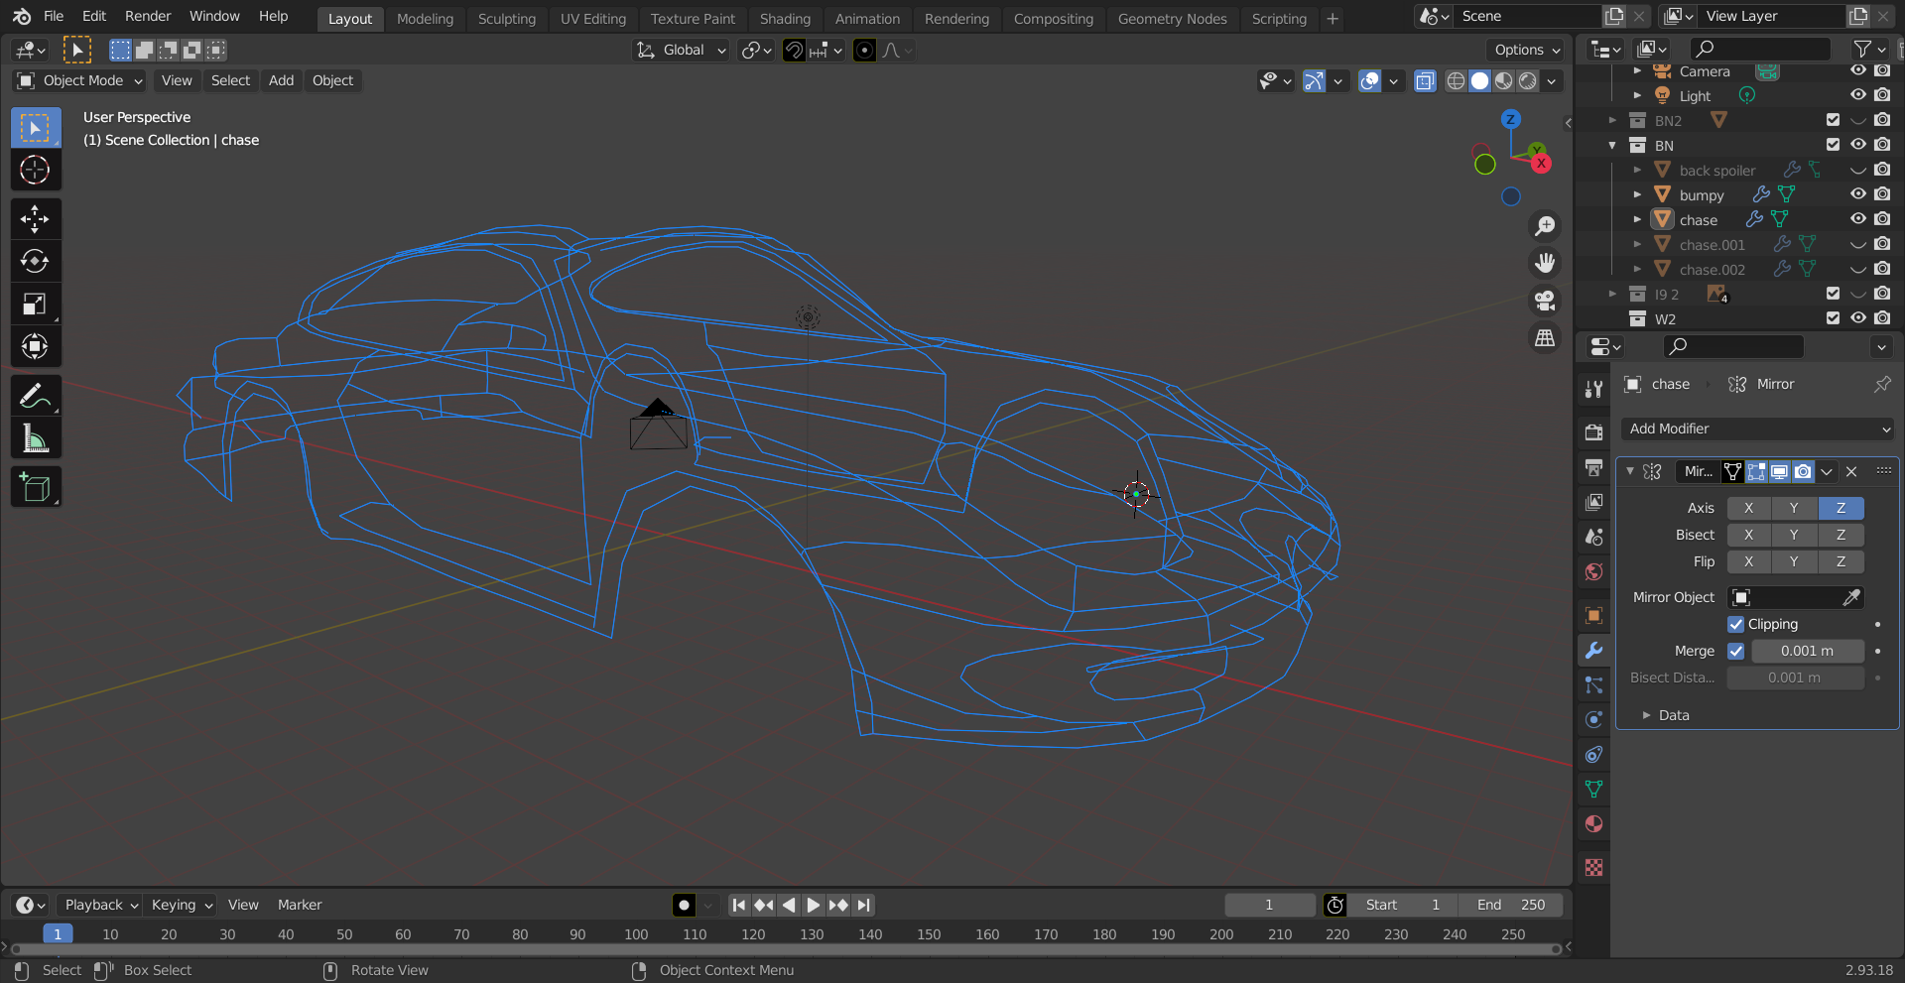
Task: Open the Scene properties tab
Action: (x=1593, y=537)
